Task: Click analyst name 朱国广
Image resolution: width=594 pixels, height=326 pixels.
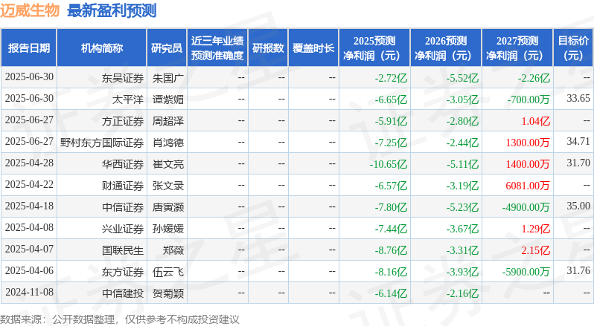Action: point(168,78)
